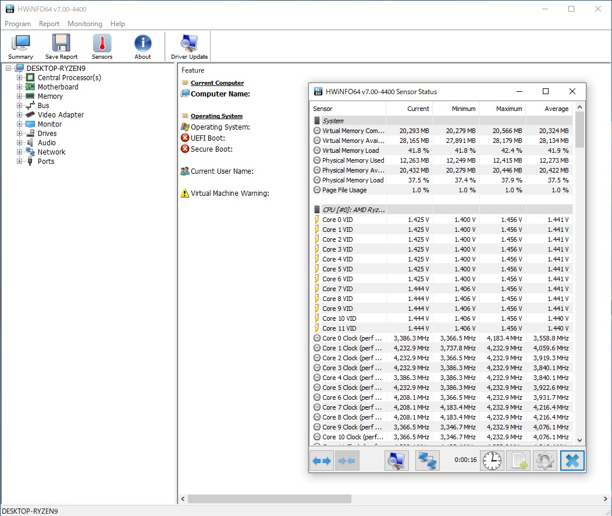Viewport: 612px width, 516px height.
Task: Open the Summary toolbar icon
Action: pos(20,46)
